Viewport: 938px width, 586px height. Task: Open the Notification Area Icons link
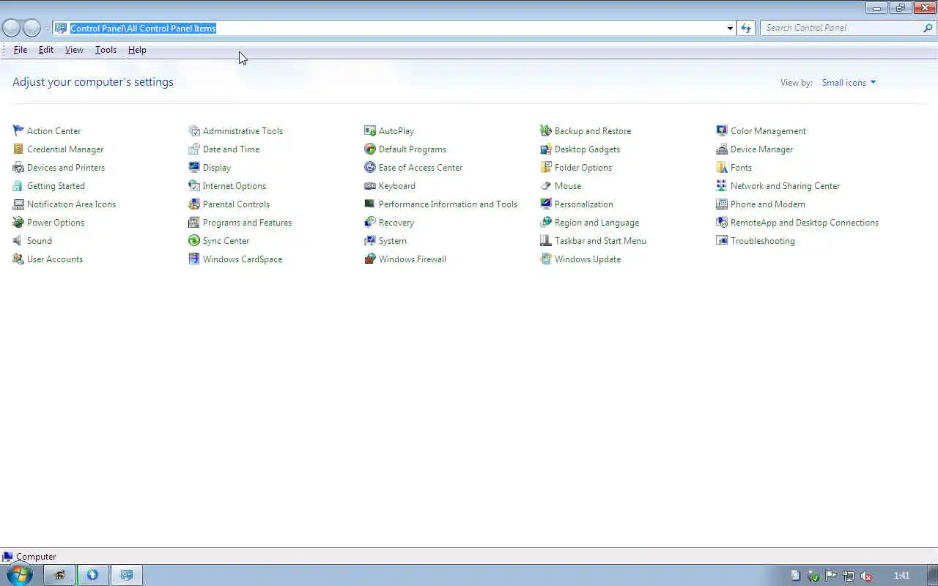point(71,204)
